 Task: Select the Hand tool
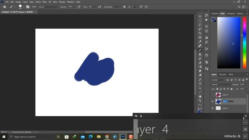(x=200, y=96)
